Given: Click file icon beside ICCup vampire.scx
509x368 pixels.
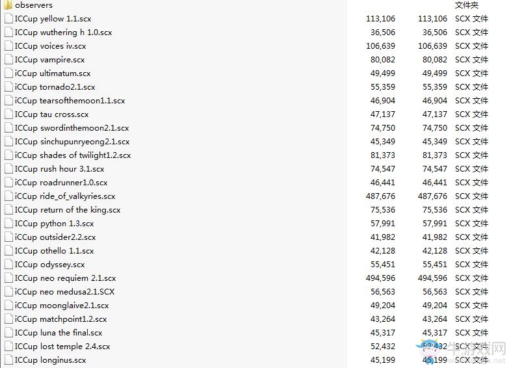Looking at the screenshot, I should [8, 59].
